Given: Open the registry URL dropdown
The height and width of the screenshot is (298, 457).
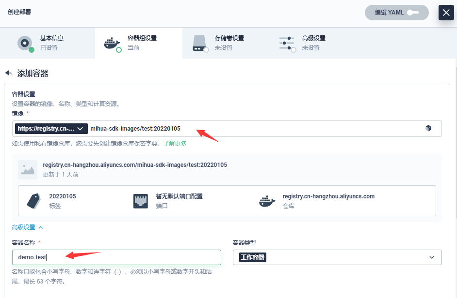Looking at the screenshot, I should click(x=51, y=129).
